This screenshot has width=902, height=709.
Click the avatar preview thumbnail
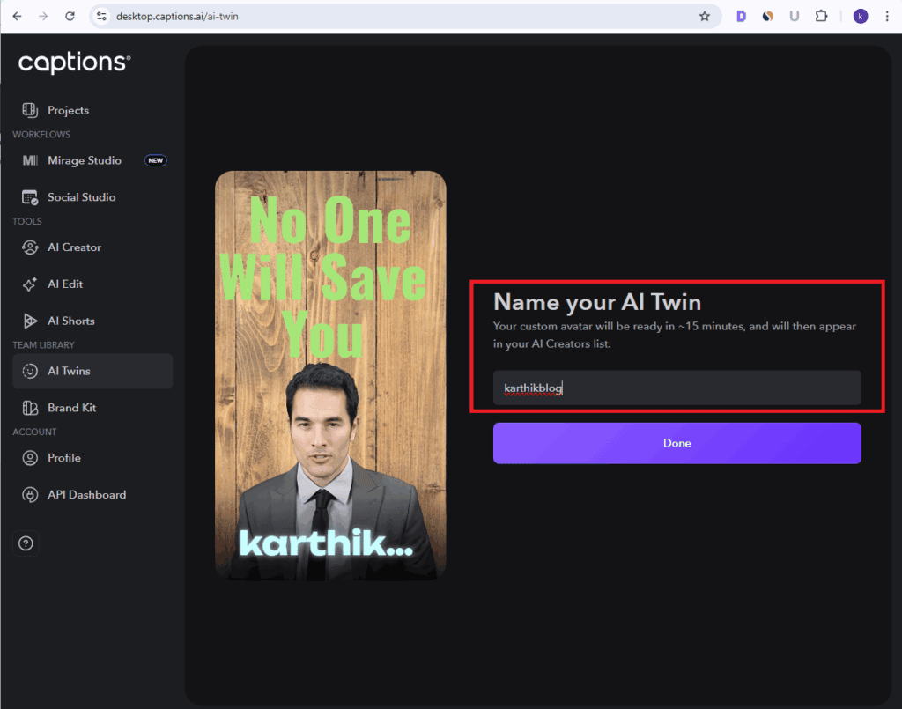click(x=331, y=375)
